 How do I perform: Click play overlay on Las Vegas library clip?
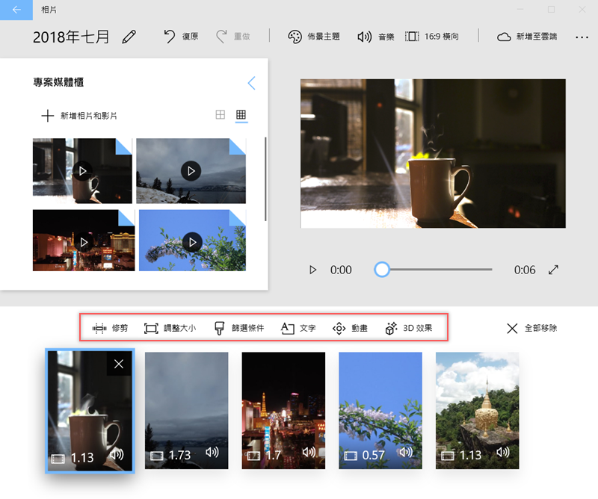84,242
